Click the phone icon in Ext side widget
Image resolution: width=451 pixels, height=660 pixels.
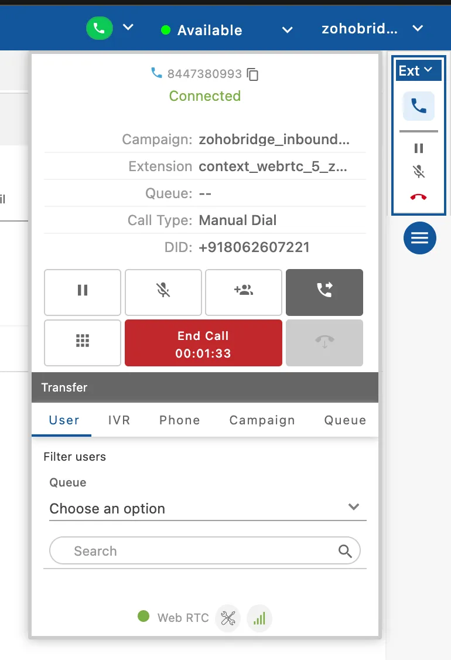[419, 106]
